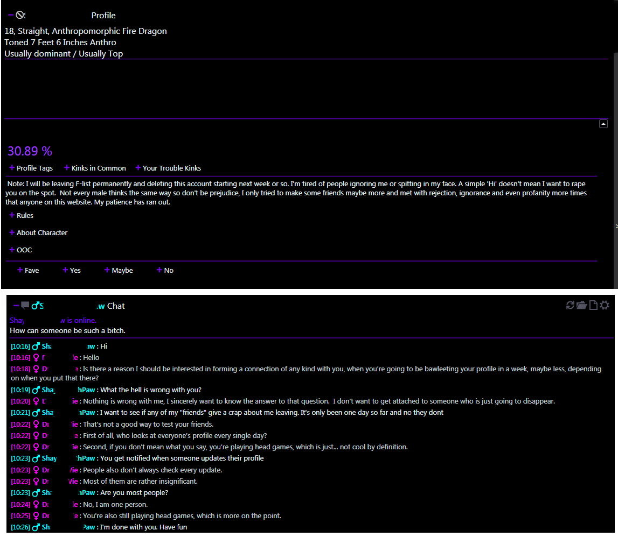Viewport: 618px width, 537px height.
Task: Click male icon on the 10:19 message
Action: point(36,390)
